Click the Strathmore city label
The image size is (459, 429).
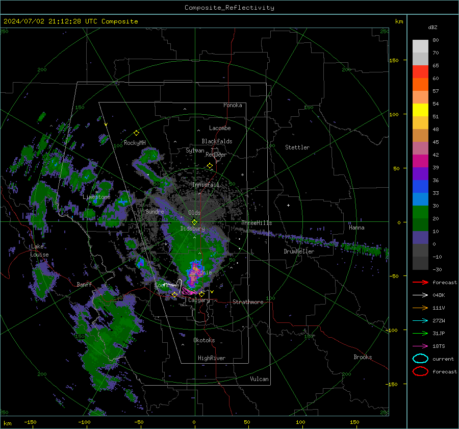tap(248, 302)
